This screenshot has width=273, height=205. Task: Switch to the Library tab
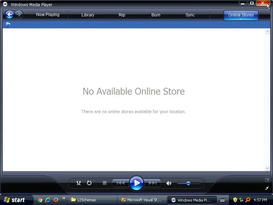(88, 15)
